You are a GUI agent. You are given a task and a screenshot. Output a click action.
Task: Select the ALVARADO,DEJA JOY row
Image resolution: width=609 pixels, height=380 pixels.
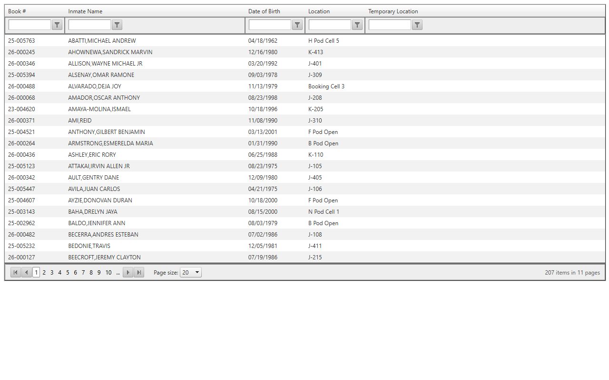(x=95, y=86)
